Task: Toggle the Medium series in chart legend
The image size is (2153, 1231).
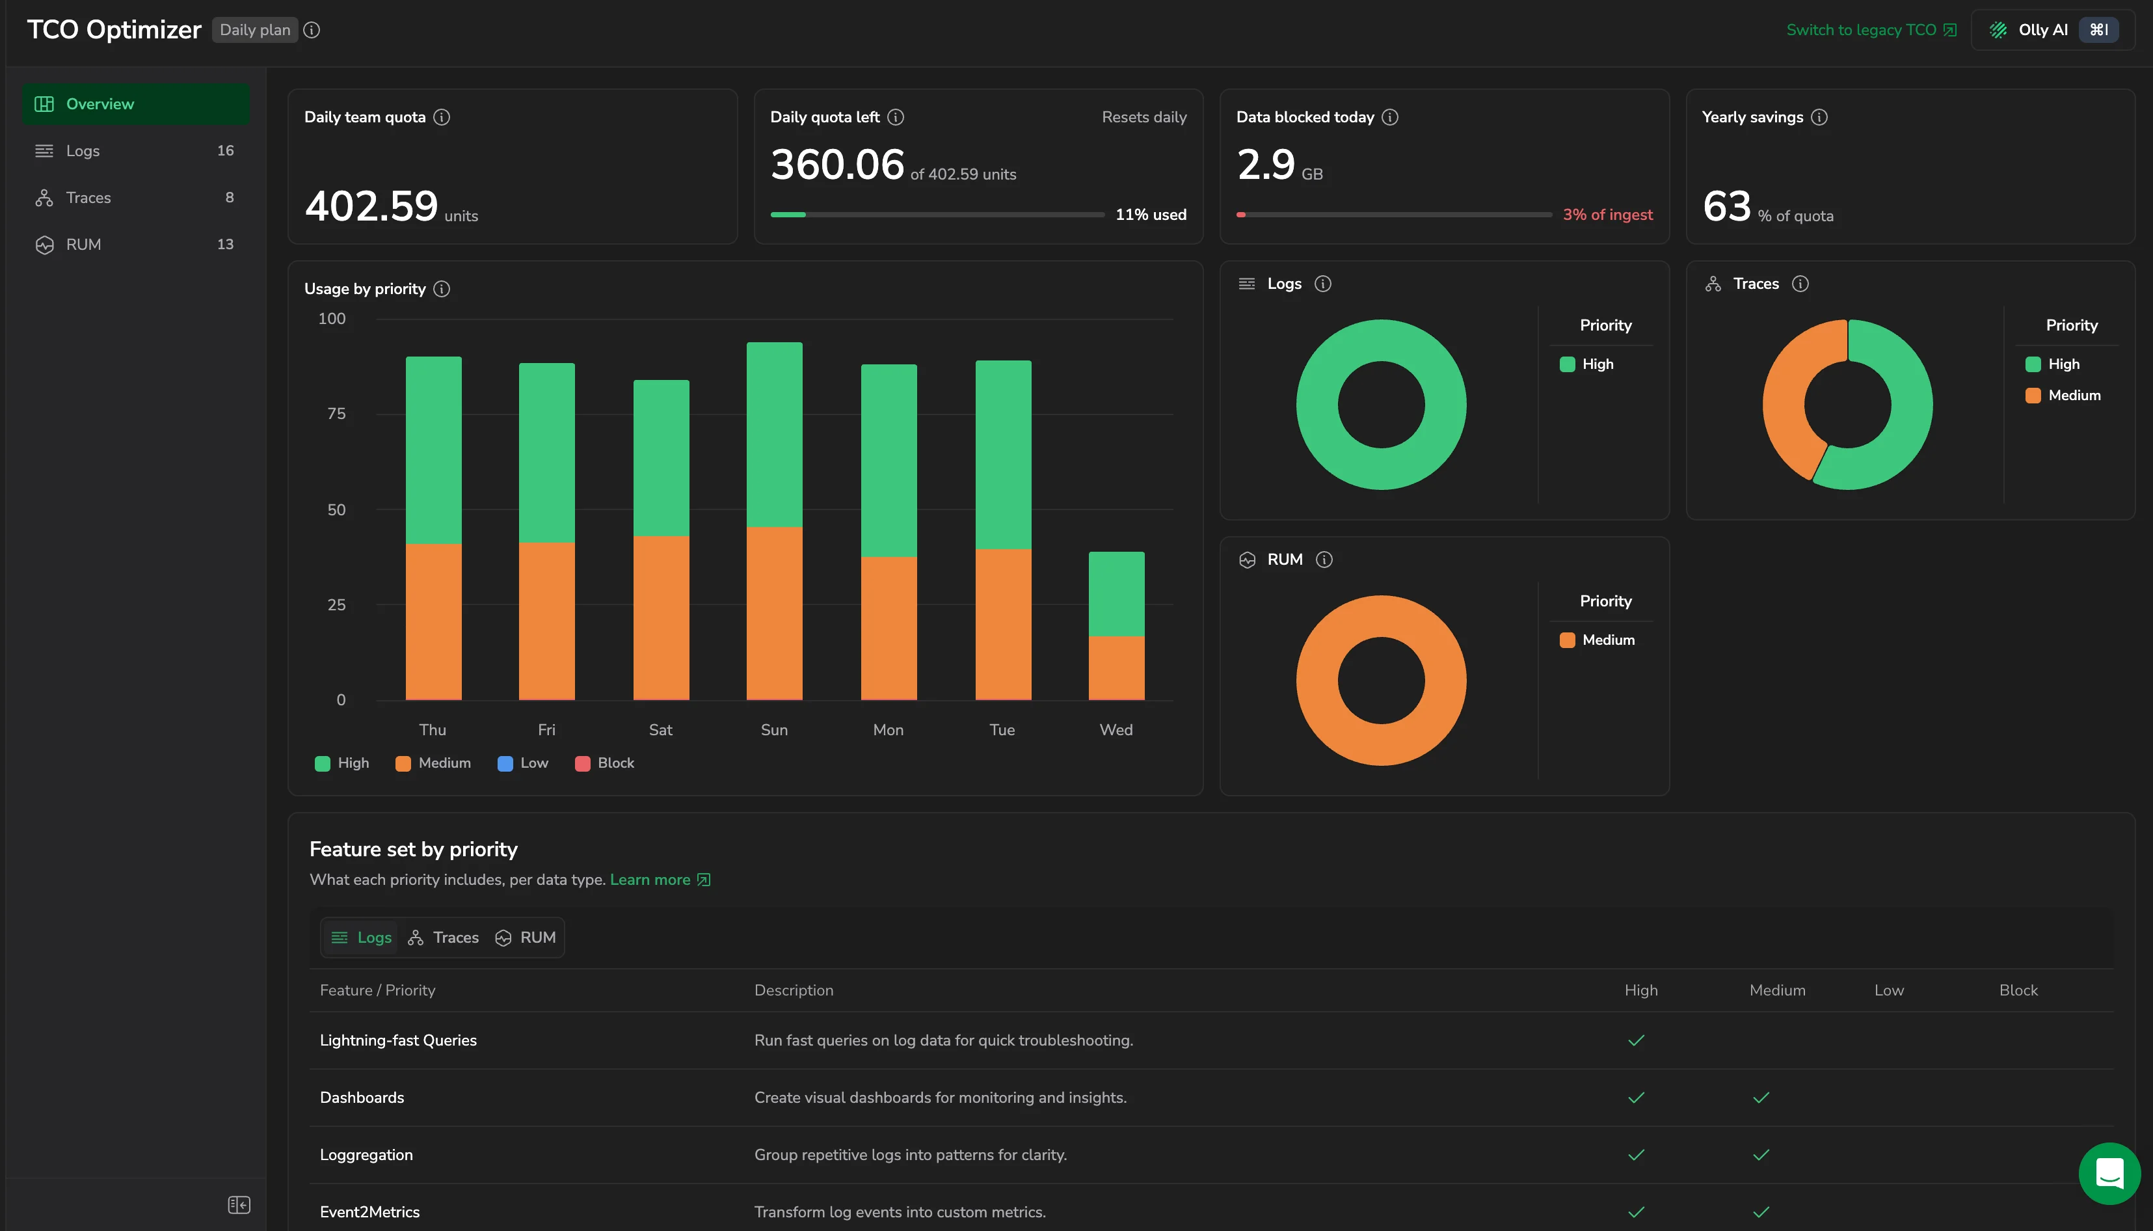Action: (x=433, y=763)
